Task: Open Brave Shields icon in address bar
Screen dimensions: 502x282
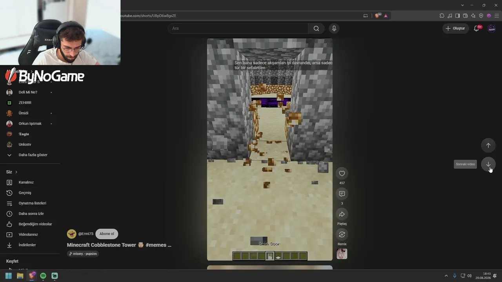Action: [x=377, y=16]
